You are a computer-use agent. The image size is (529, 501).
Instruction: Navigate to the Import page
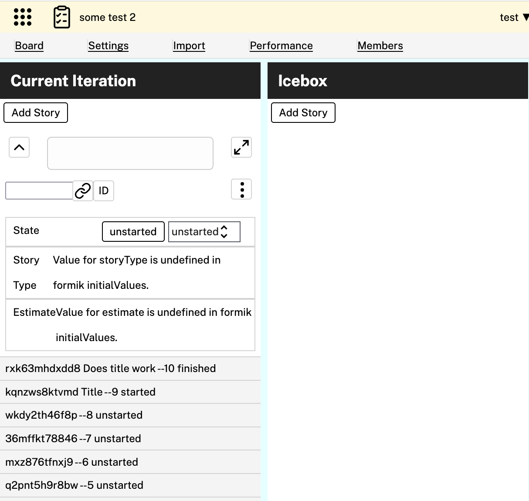tap(189, 46)
